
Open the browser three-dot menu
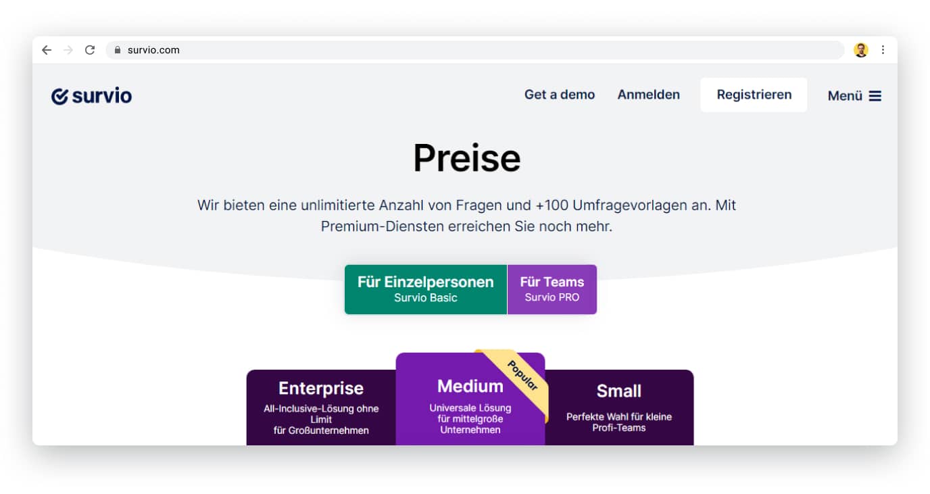pyautogui.click(x=883, y=50)
